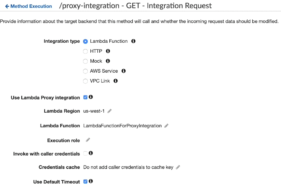Click pencil icon to edit Lambda Function name
Image resolution: width=281 pixels, height=187 pixels.
coord(166,126)
